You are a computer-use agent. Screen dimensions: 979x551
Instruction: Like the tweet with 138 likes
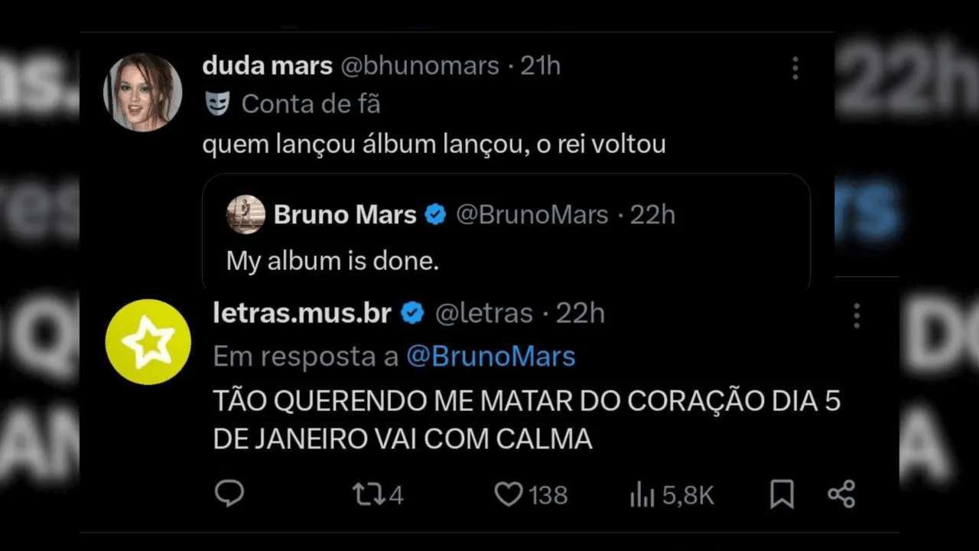[x=509, y=494]
